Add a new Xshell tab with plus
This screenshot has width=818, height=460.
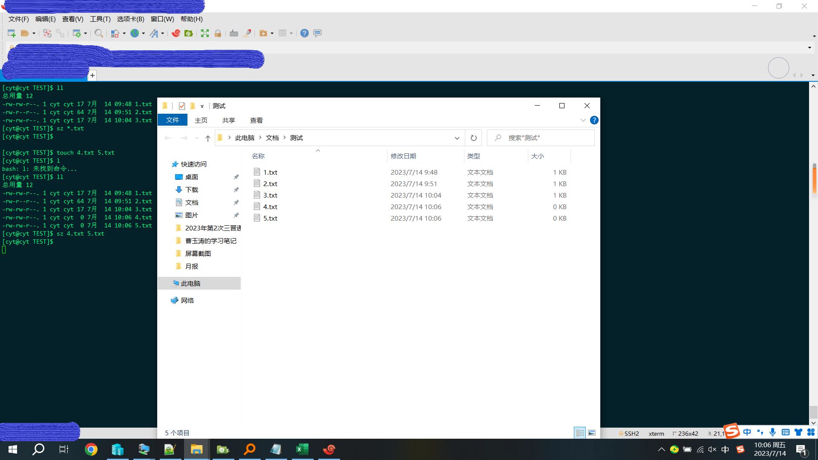(92, 75)
